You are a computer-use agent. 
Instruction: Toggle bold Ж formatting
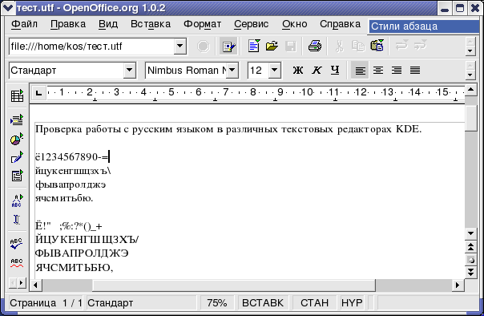tap(298, 71)
